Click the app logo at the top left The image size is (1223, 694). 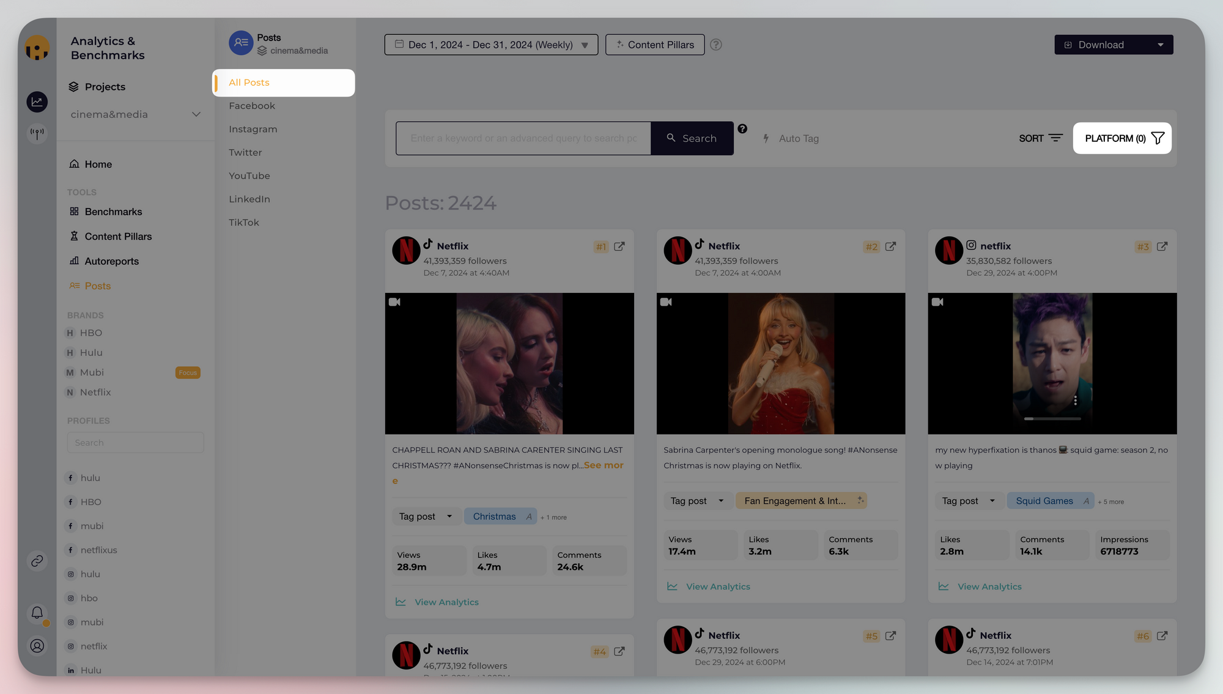37,47
